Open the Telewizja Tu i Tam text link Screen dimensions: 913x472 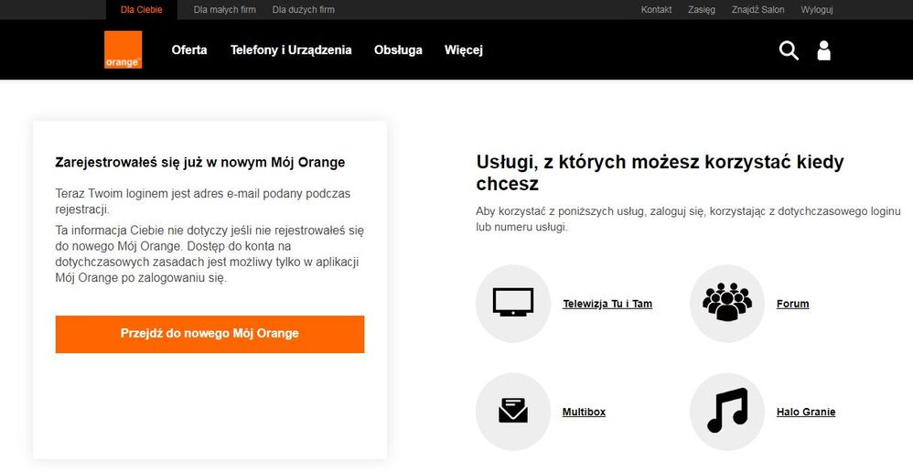click(607, 304)
